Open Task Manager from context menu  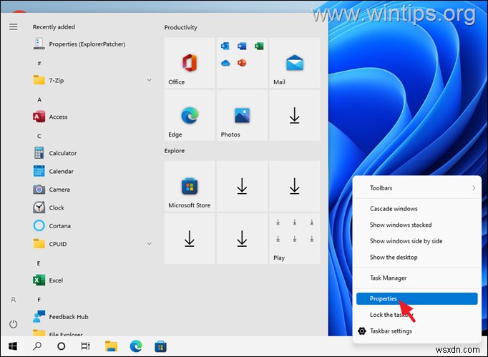416,278
